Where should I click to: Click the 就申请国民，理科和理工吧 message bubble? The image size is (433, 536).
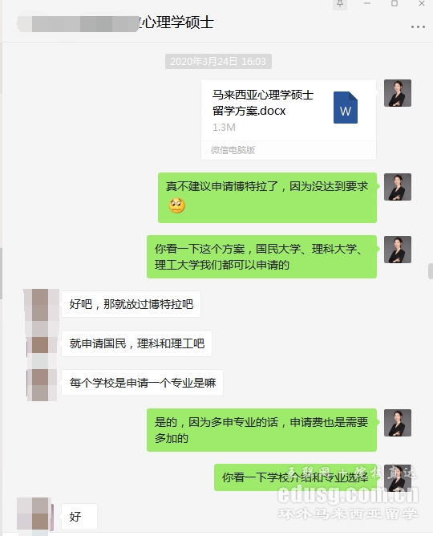(x=136, y=343)
